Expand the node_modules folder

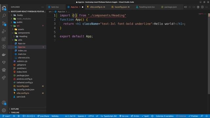tap(27, 19)
